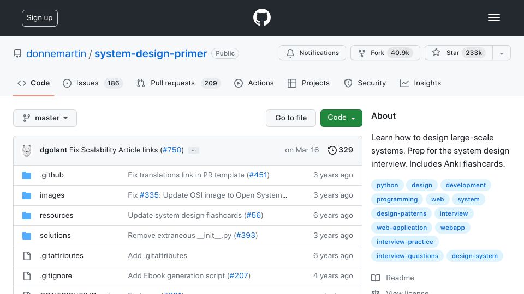The height and width of the screenshot is (294, 524).
Task: Open the .gitignore file name
Action: 56,275
